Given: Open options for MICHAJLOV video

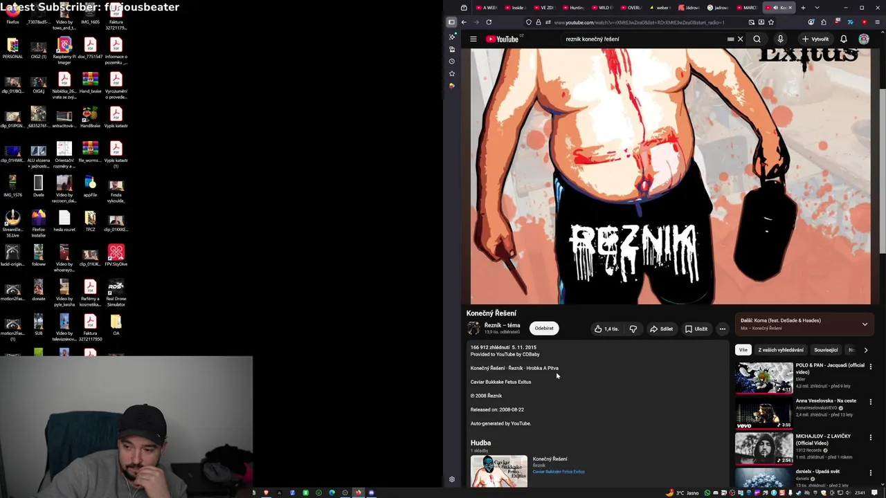Looking at the screenshot, I should [x=871, y=437].
